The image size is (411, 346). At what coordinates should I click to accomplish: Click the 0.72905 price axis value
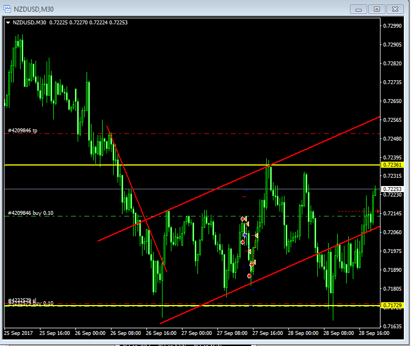click(392, 44)
